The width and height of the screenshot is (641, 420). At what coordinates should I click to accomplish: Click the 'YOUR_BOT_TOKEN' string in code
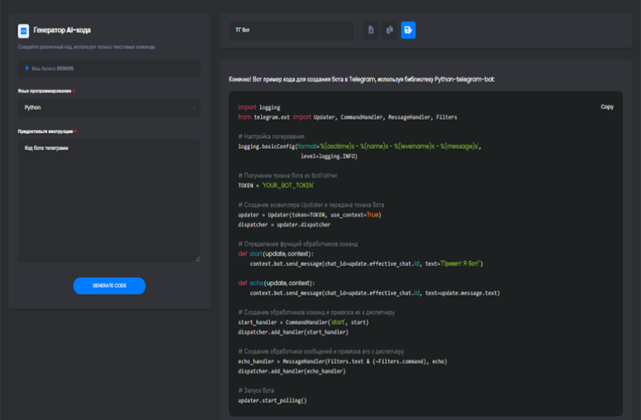coord(288,186)
